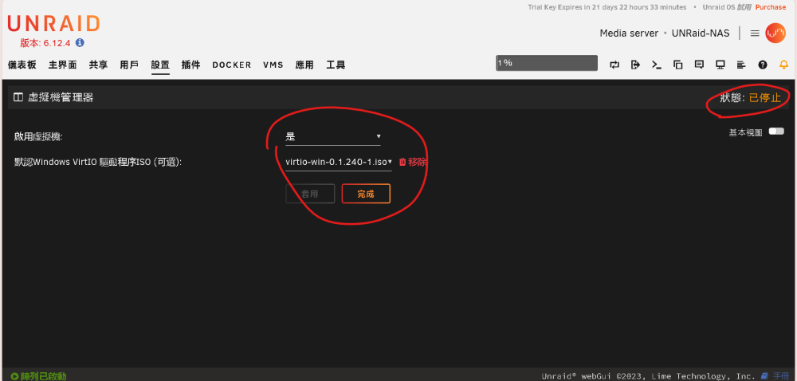The image size is (797, 381).
Task: Open the 啟用虛擬機 dropdown showing 是
Action: (x=333, y=136)
